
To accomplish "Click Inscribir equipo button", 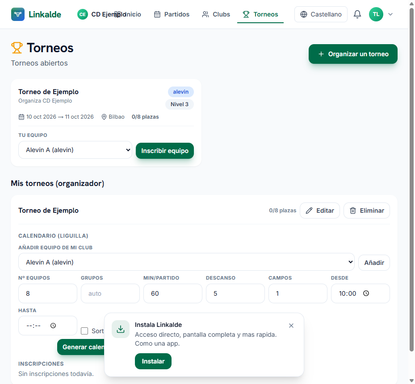I will click(x=165, y=151).
